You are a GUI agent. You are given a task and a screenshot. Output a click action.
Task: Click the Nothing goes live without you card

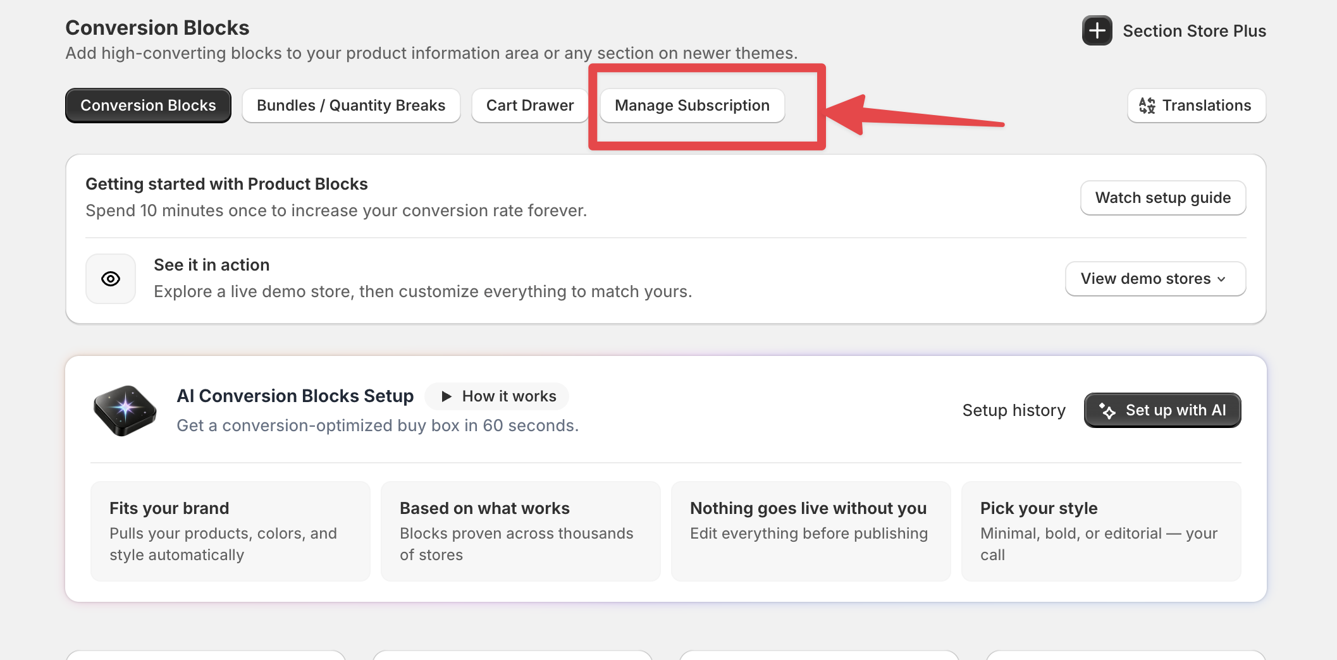tap(811, 531)
